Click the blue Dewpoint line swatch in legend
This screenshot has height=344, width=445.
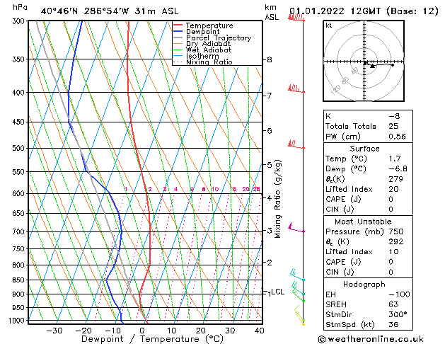[178, 31]
